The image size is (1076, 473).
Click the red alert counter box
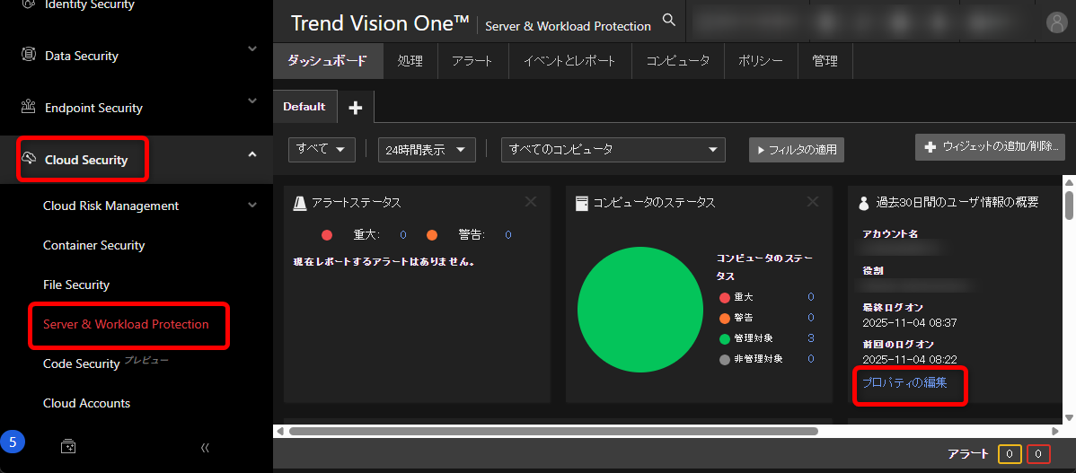click(1039, 454)
